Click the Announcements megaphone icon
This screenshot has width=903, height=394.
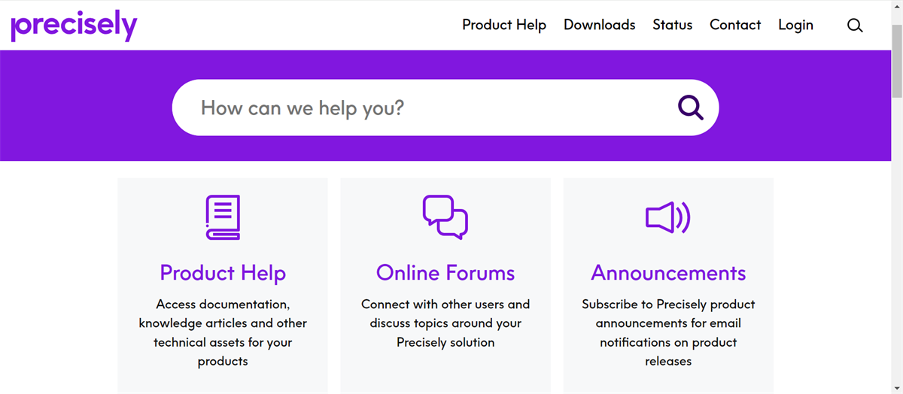(x=668, y=218)
